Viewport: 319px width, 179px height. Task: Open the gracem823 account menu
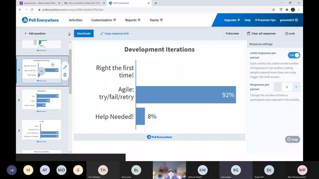tap(289, 20)
